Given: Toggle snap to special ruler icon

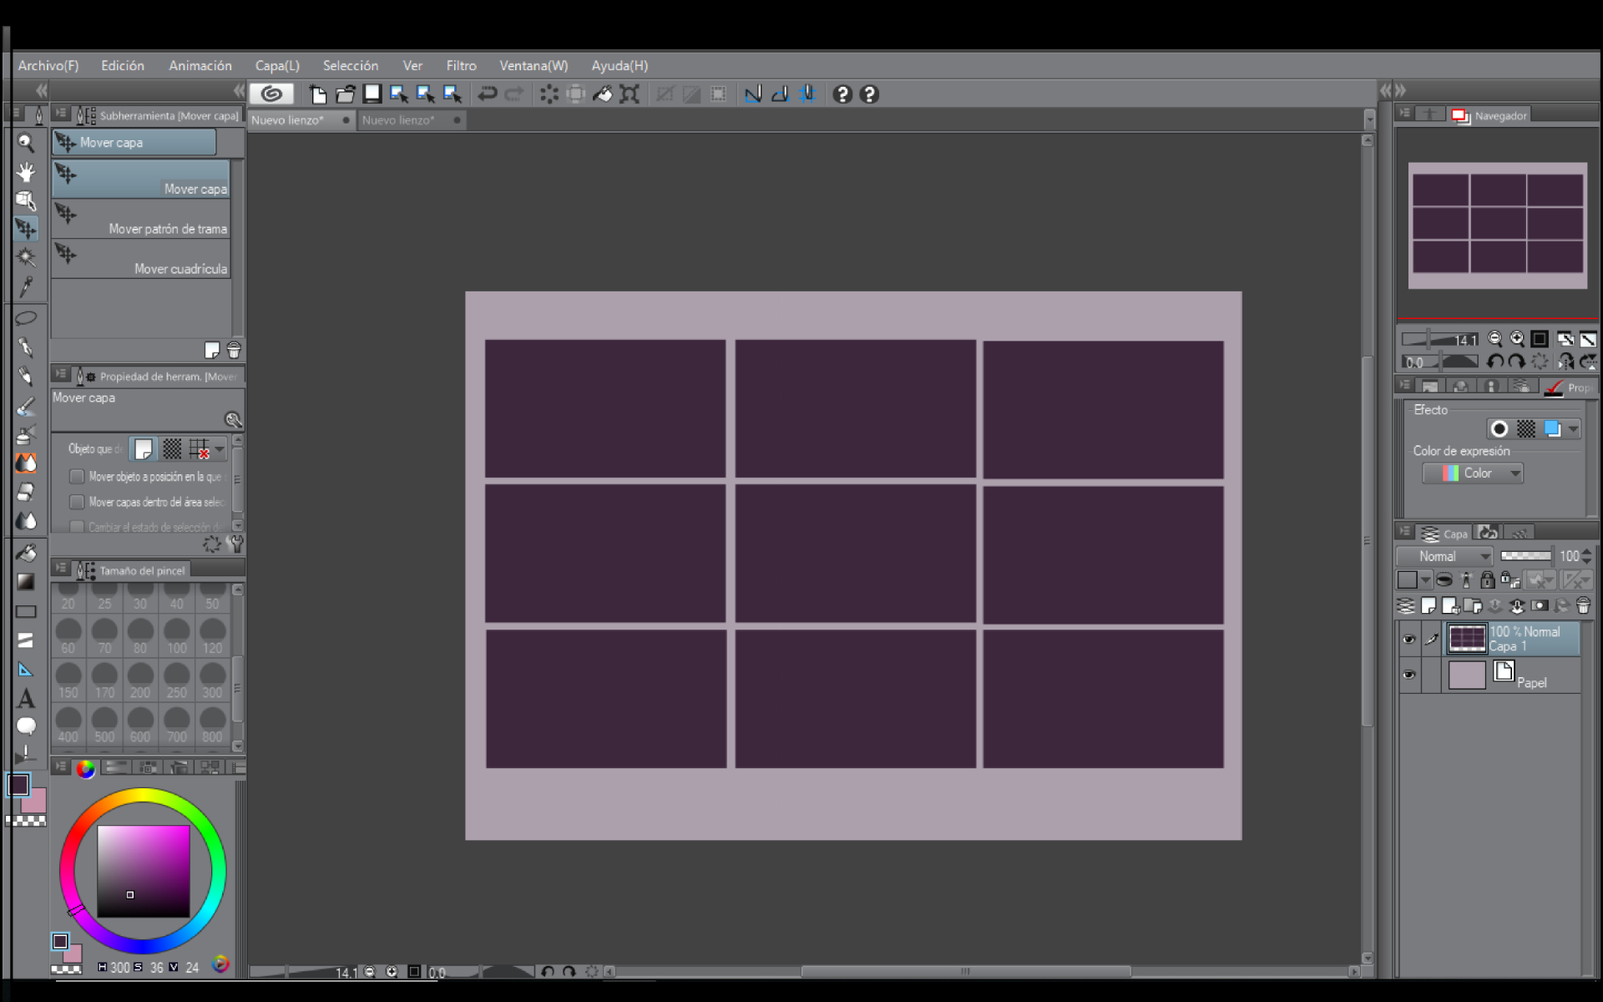Looking at the screenshot, I should coord(780,94).
